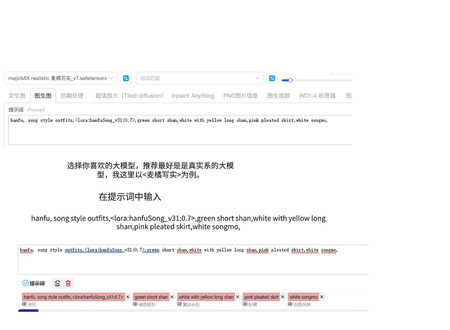Click into the upper prompt text box
Screen dimensions: 450x330
click(x=180, y=130)
